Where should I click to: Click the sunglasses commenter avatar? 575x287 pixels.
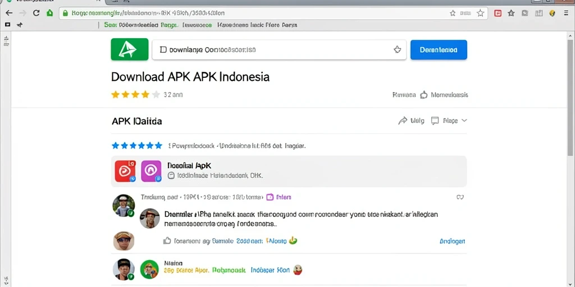[x=124, y=240]
